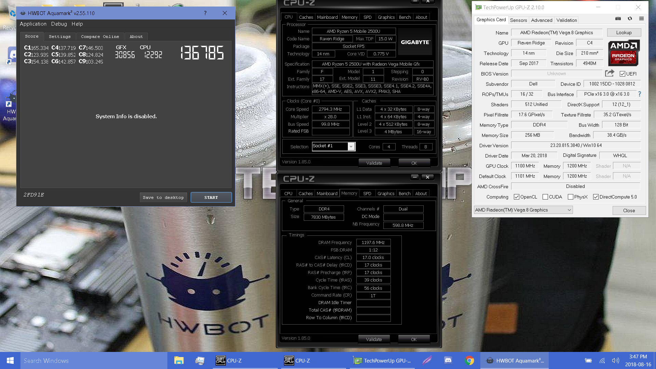Image resolution: width=656 pixels, height=369 pixels.
Task: Toggle the DirectCompute 5.0 checkbox
Action: pos(596,197)
